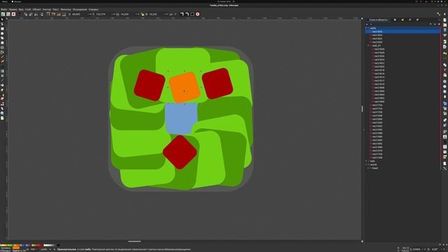Open the units dropdown in tool controls
This screenshot has width=448, height=252.
(173, 14)
